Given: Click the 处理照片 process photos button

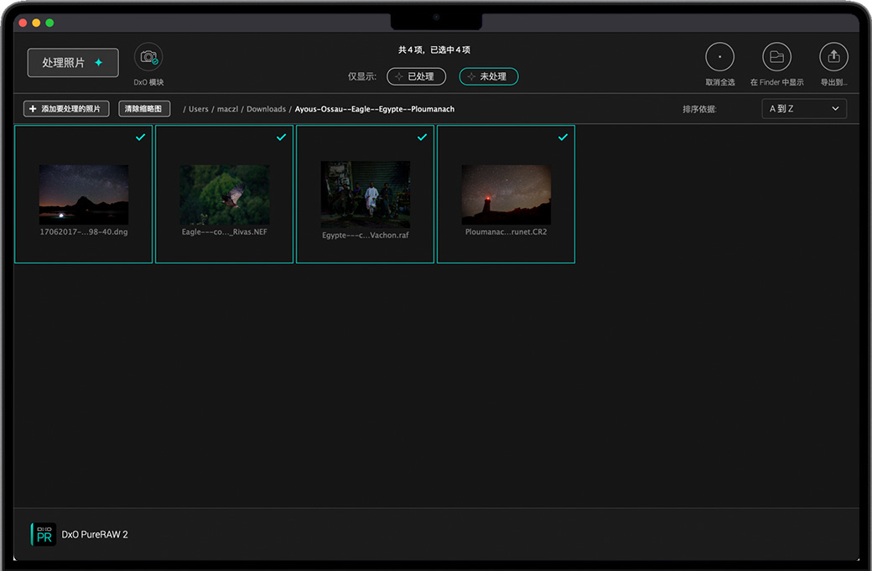Looking at the screenshot, I should pyautogui.click(x=73, y=63).
